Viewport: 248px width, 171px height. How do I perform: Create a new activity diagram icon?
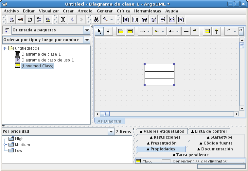tap(172, 20)
